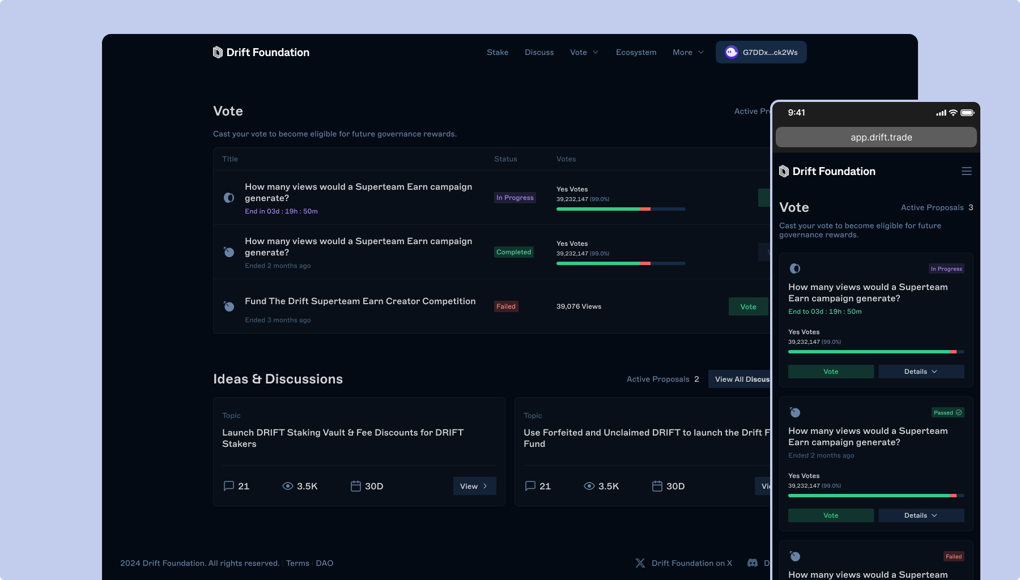This screenshot has width=1020, height=580.
Task: Open the Launch DRIFT Staking Vault topic
Action: pos(343,438)
